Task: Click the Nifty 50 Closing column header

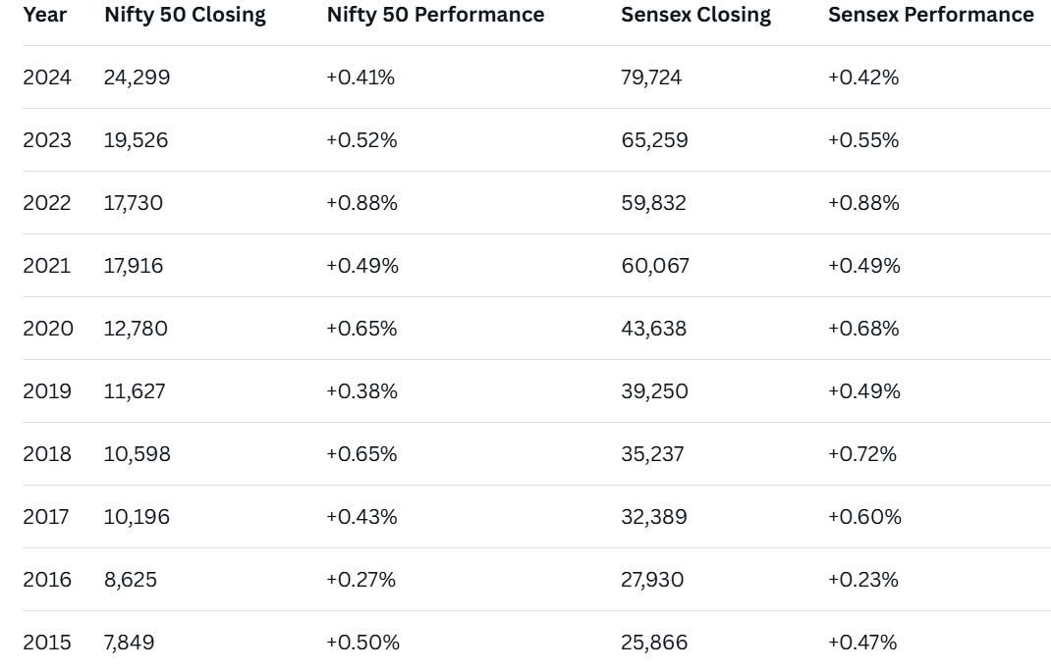Action: point(185,15)
